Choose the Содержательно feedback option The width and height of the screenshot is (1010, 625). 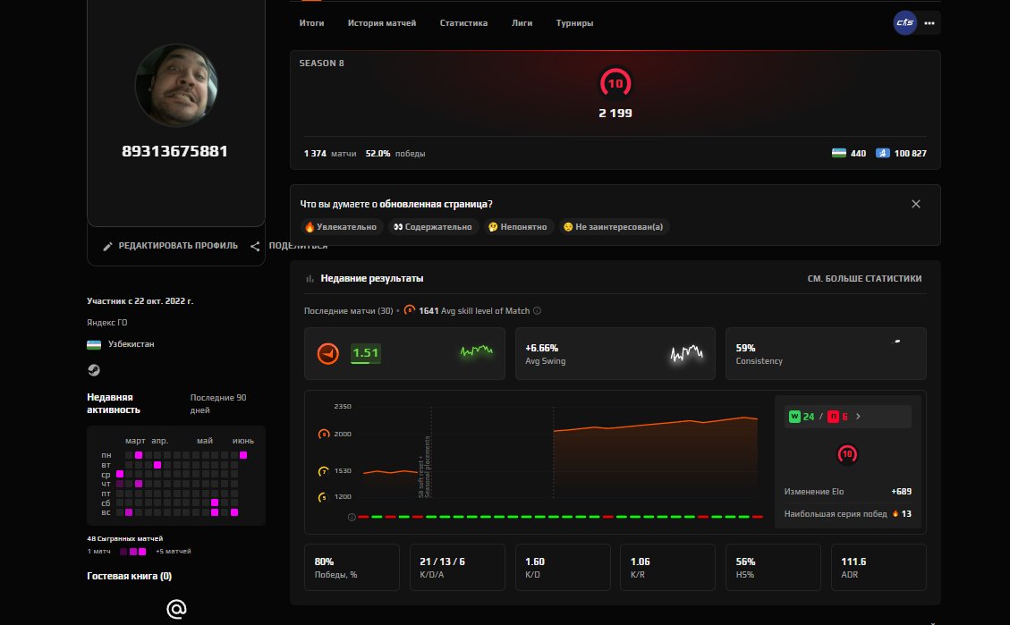[433, 226]
